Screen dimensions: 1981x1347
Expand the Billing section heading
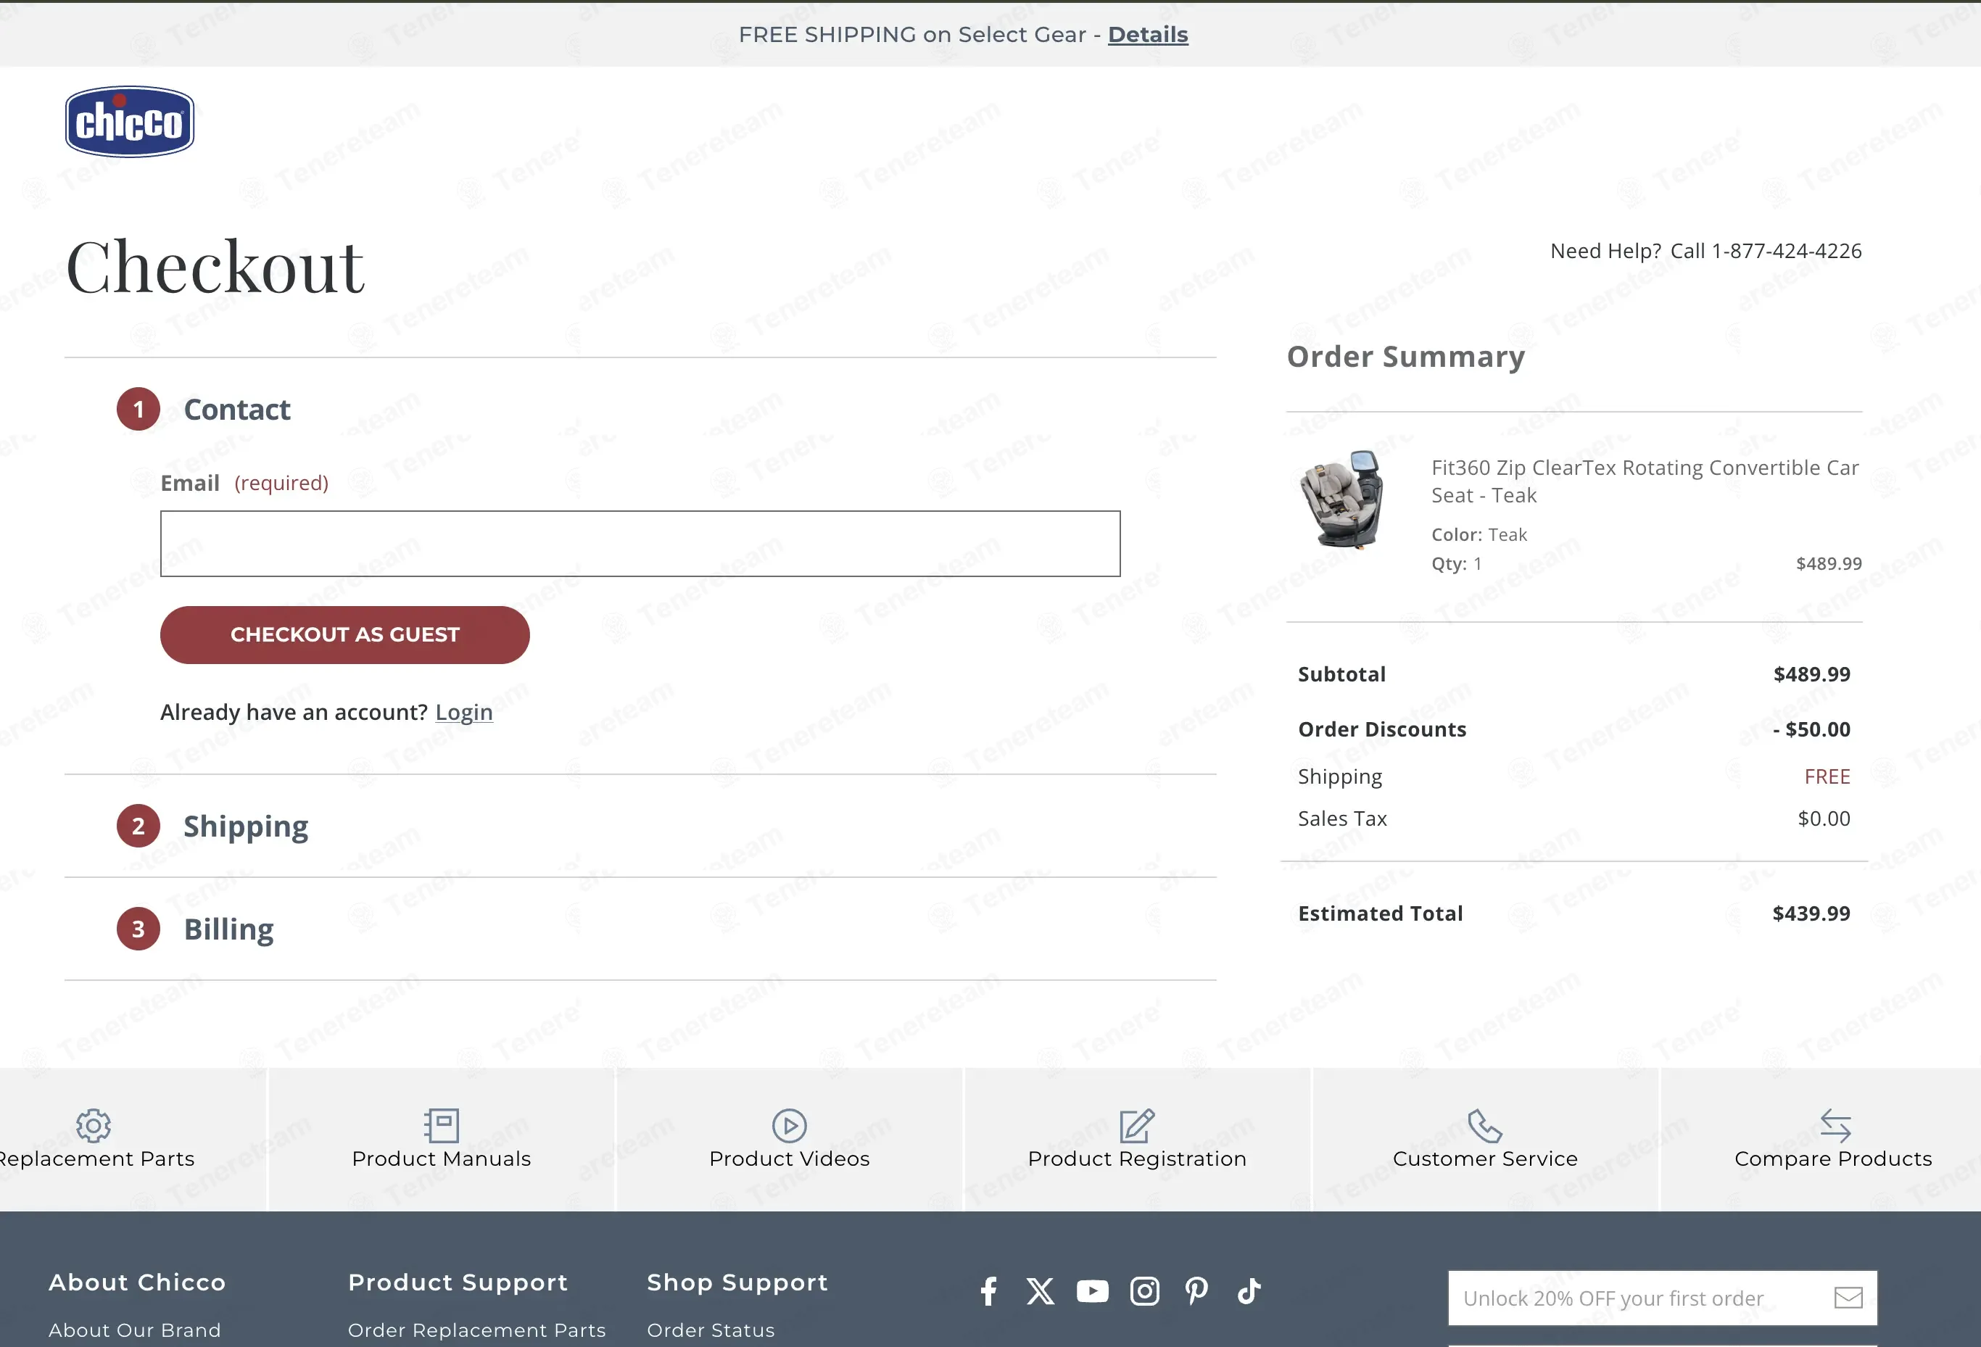coord(228,929)
